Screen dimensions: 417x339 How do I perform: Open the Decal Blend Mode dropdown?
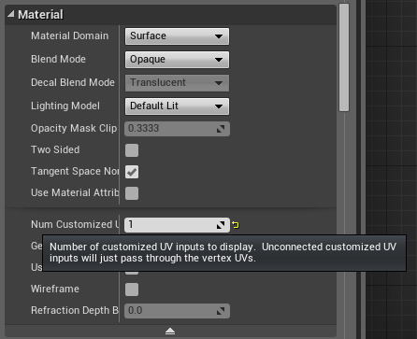pyautogui.click(x=177, y=83)
